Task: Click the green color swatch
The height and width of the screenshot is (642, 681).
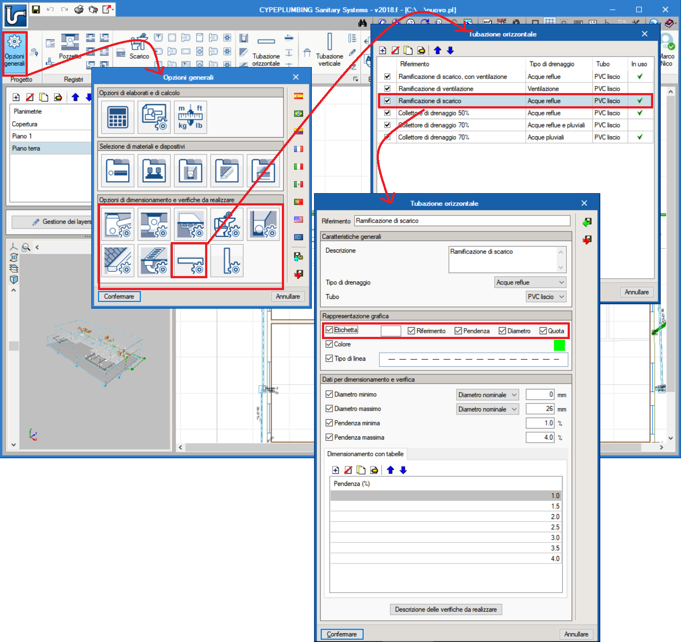Action: (x=559, y=345)
